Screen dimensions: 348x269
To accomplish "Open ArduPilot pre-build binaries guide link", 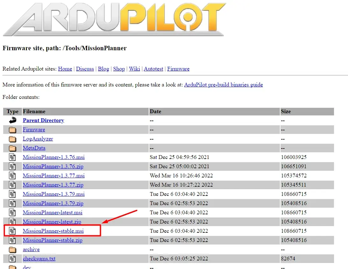I will pyautogui.click(x=224, y=85).
